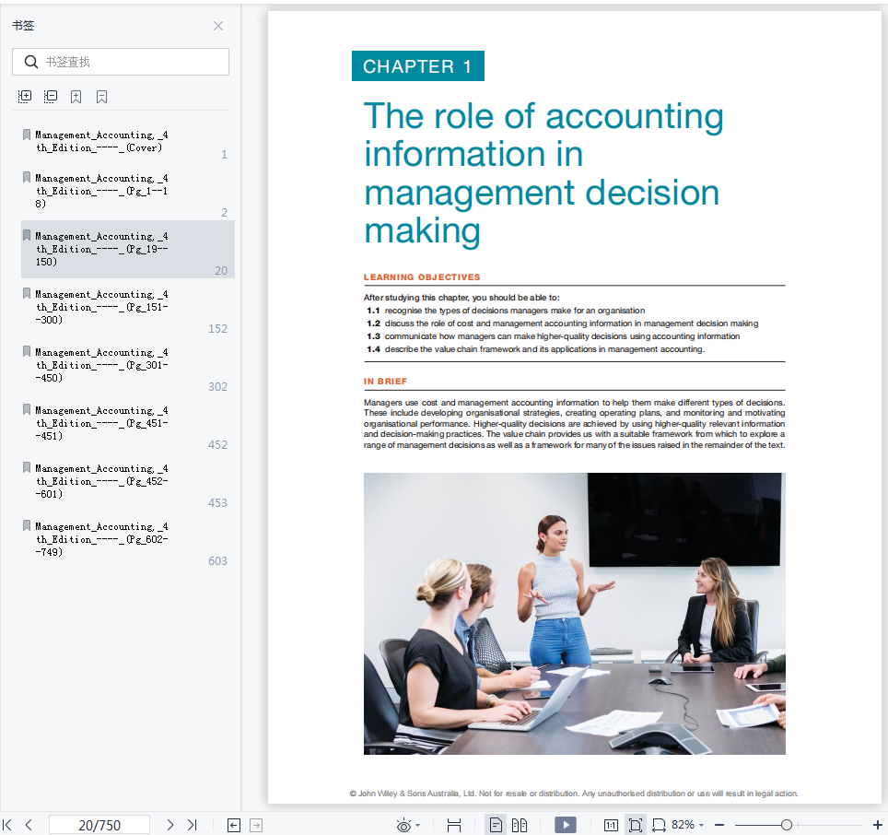Click the zoom slider handle

786,826
